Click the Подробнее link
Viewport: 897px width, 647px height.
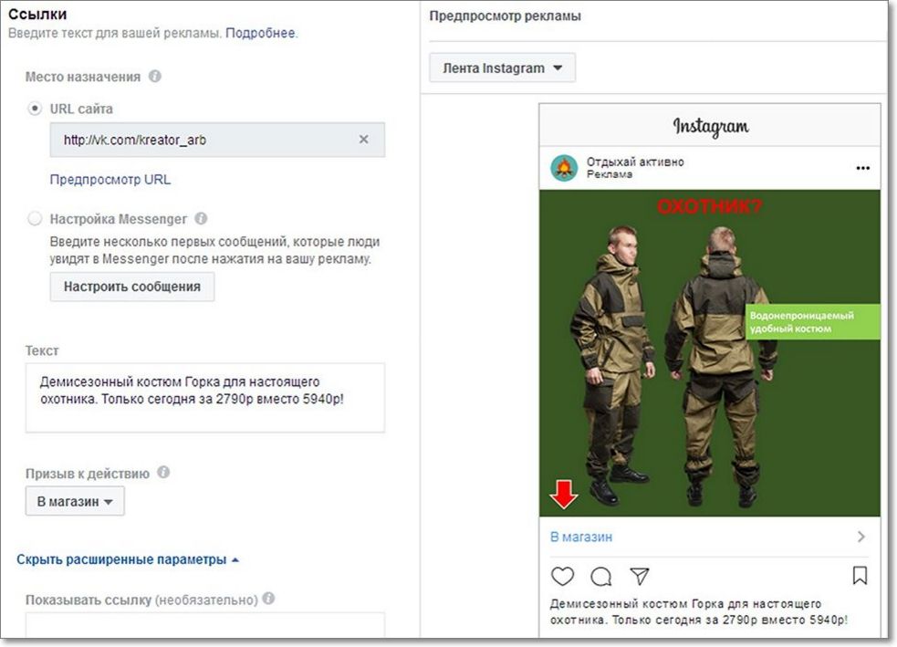click(x=261, y=33)
